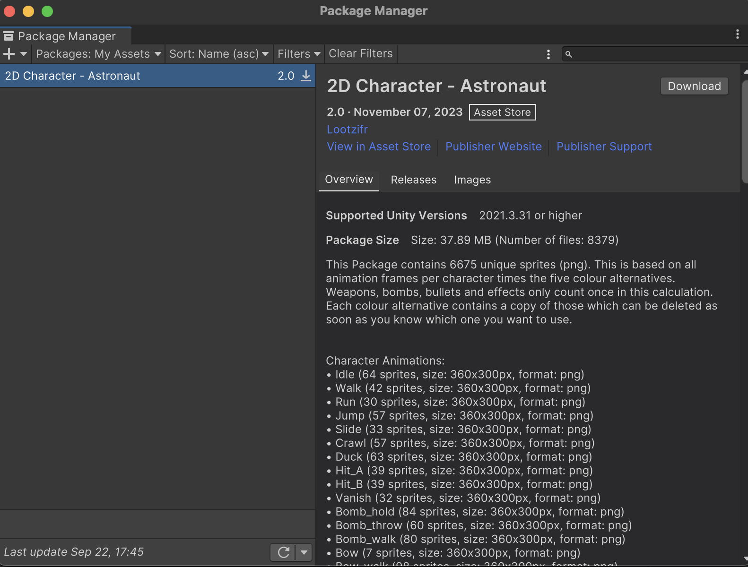
Task: Select the Package Manager window tab
Action: point(66,36)
